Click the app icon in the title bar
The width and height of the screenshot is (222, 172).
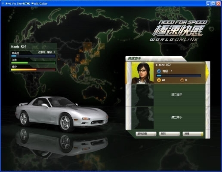(3, 3)
